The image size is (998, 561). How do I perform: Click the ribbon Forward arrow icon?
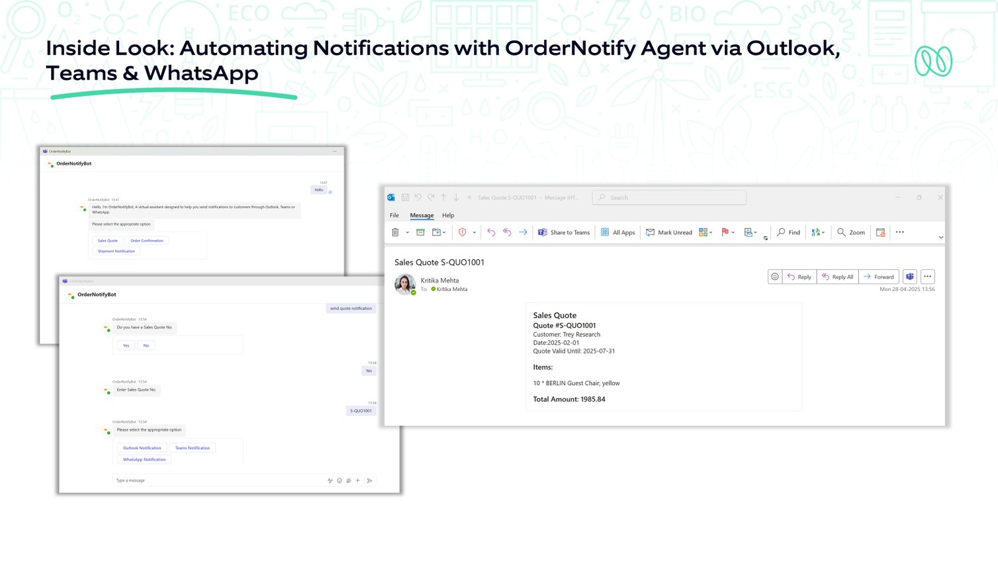pyautogui.click(x=523, y=232)
